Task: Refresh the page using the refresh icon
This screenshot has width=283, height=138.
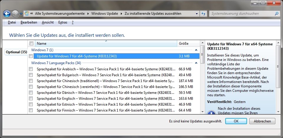Action: 203,14
